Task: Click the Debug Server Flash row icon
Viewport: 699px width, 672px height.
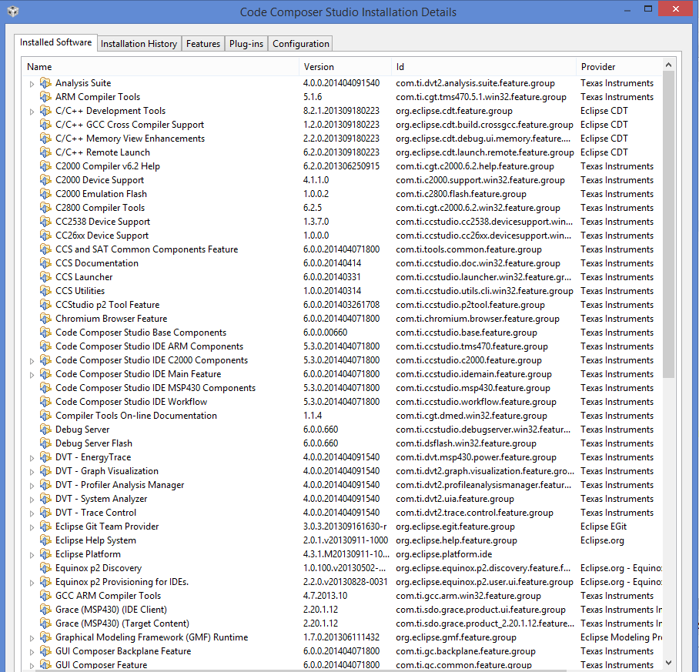Action: [45, 443]
